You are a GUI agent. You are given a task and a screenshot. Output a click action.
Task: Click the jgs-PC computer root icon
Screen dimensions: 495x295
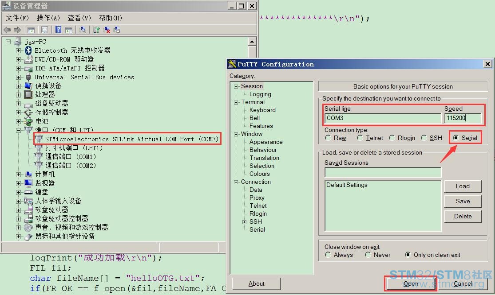(18, 42)
